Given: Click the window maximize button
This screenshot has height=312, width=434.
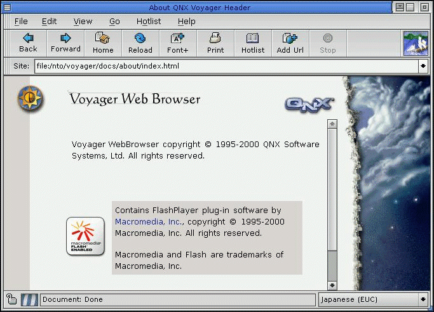Looking at the screenshot, I should point(410,7).
